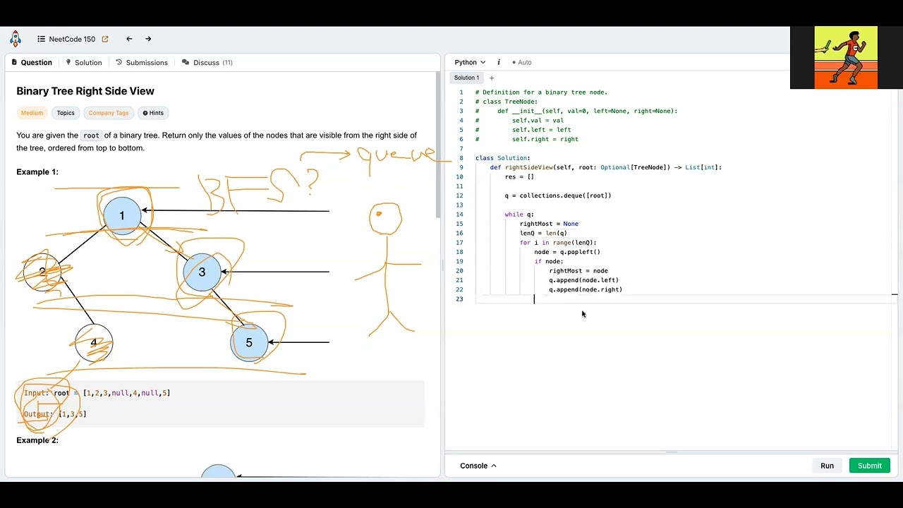Click the 'rightMost = None' line
Image resolution: width=903 pixels, height=508 pixels.
(x=549, y=224)
